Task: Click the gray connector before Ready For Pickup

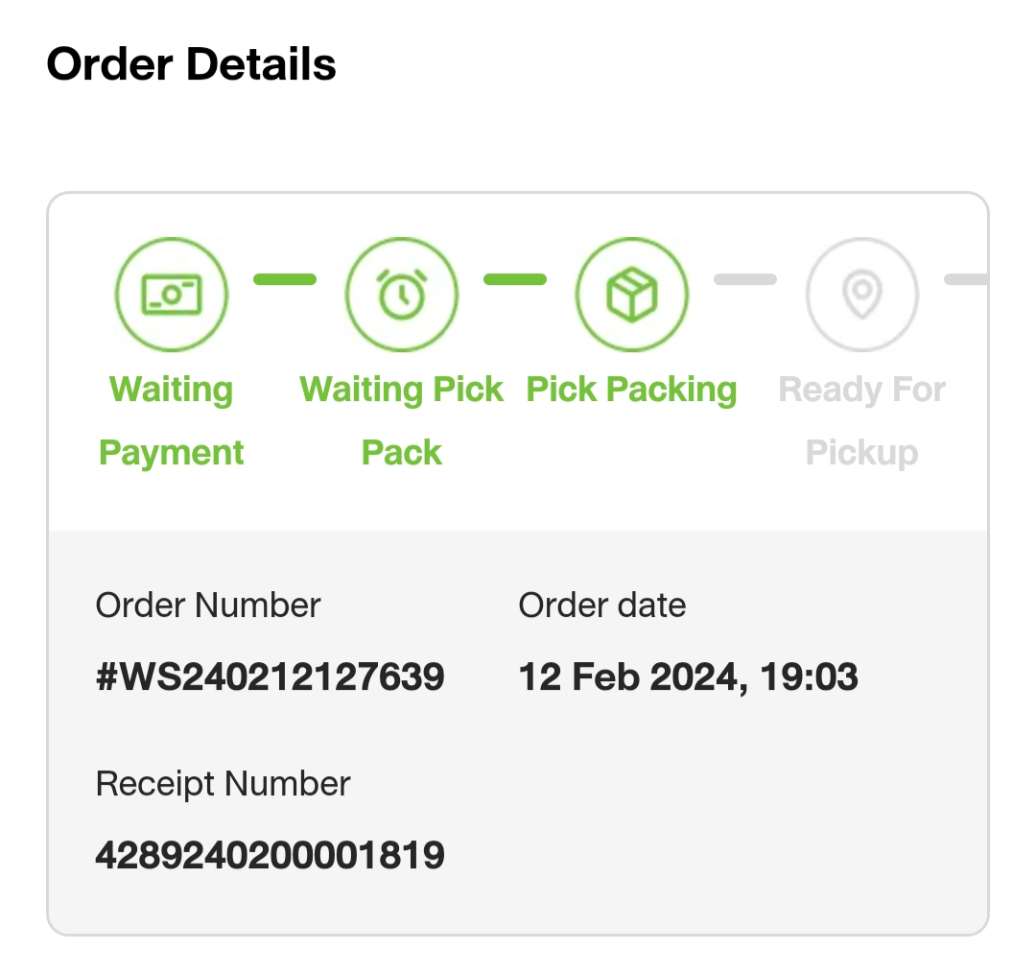Action: (745, 279)
